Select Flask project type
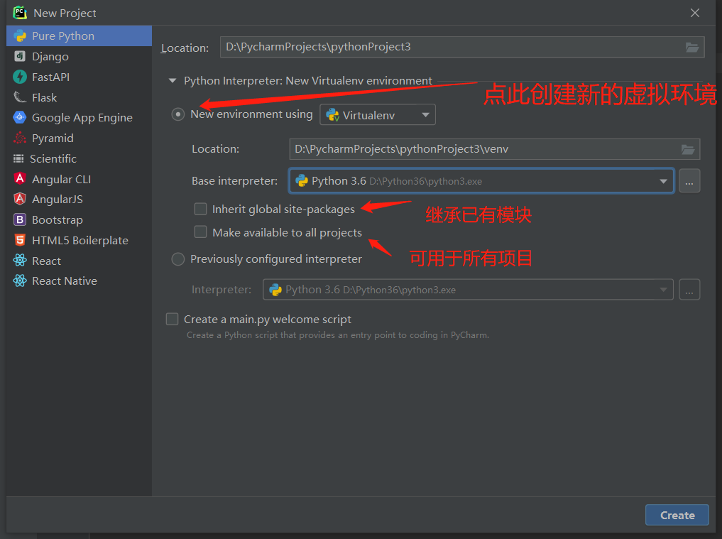This screenshot has width=722, height=539. [x=80, y=97]
